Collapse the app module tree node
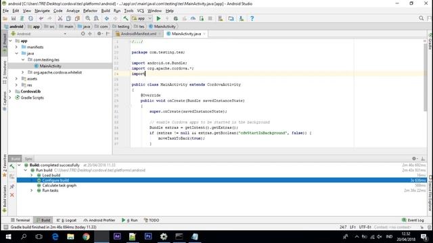The image size is (433, 243). pyautogui.click(x=11, y=40)
